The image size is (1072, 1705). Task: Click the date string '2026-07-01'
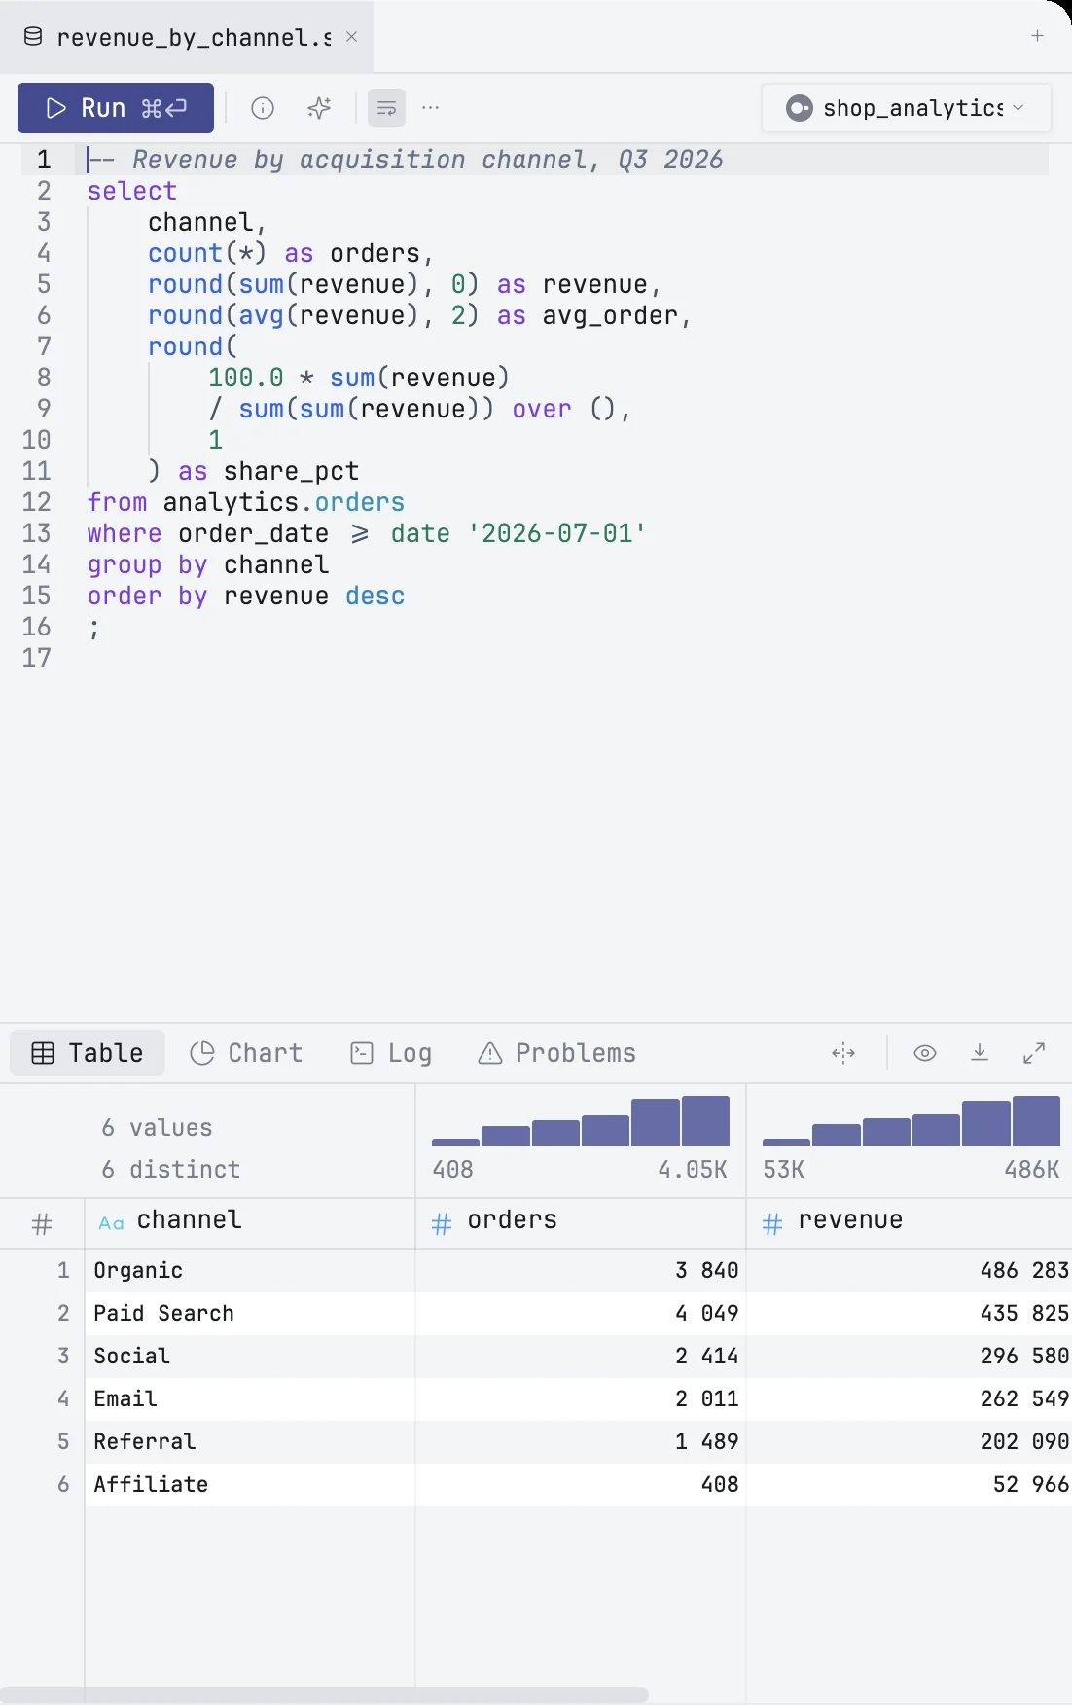[557, 533]
